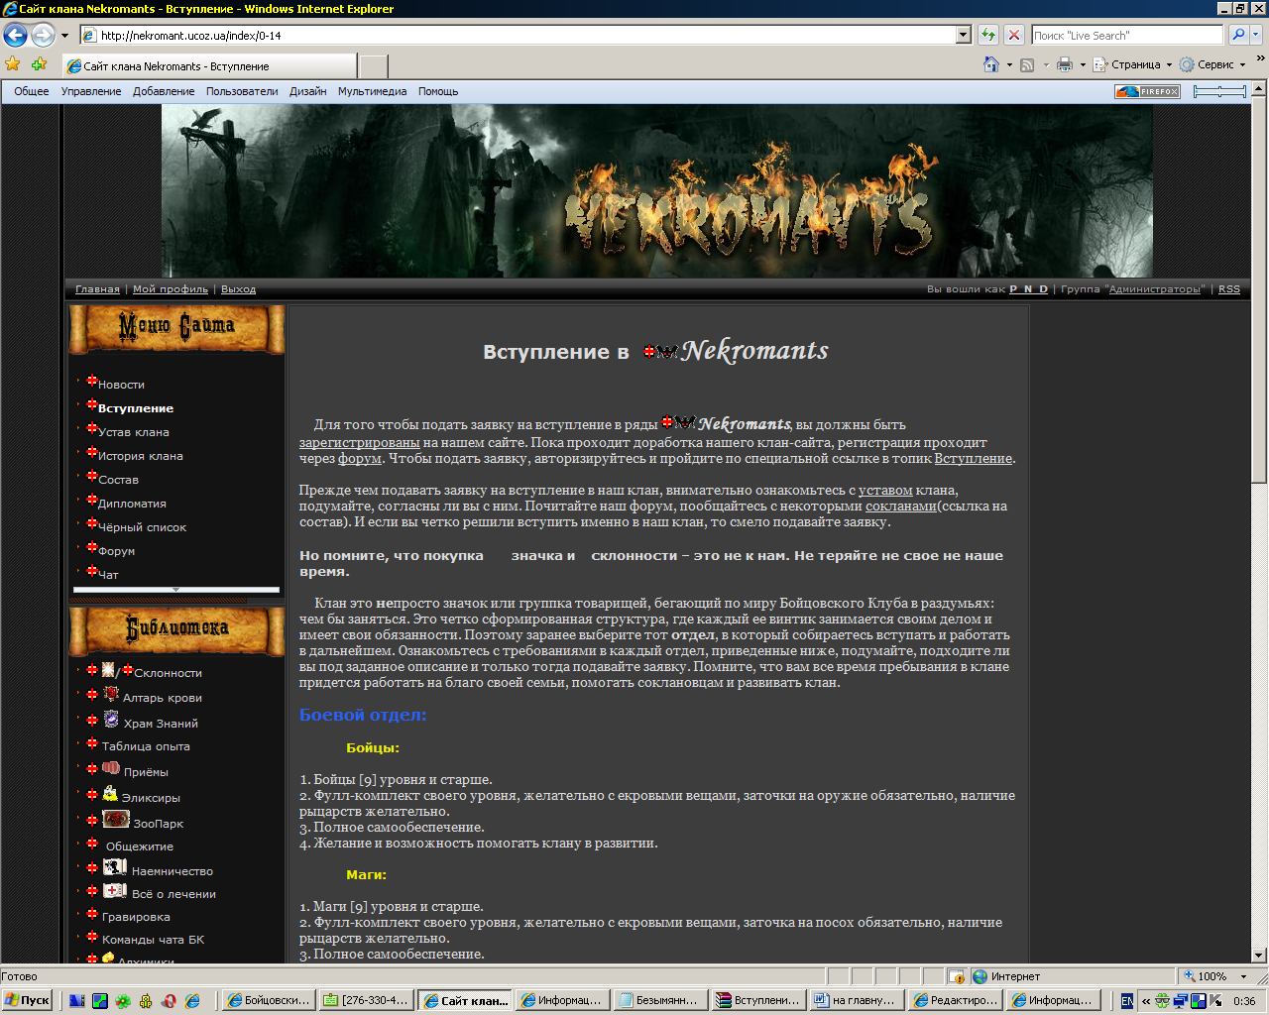Open search provider options dropdown arrow
This screenshot has height=1015, width=1269.
tap(1256, 36)
